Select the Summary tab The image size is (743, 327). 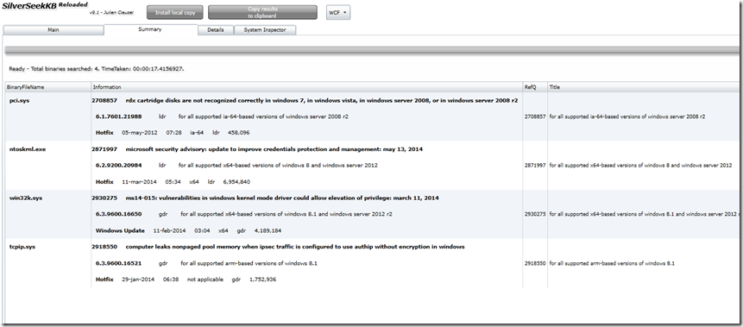coord(150,29)
